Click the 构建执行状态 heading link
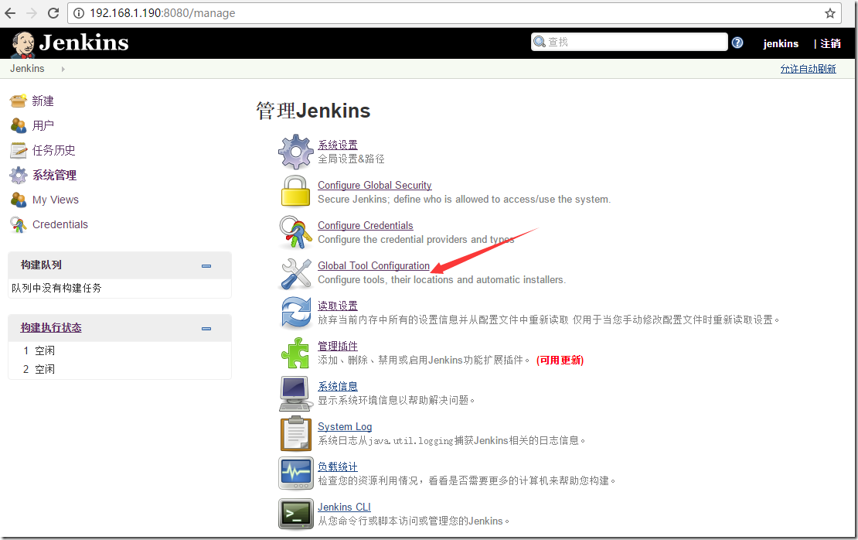Screen dimensions: 858x540 click(51, 327)
